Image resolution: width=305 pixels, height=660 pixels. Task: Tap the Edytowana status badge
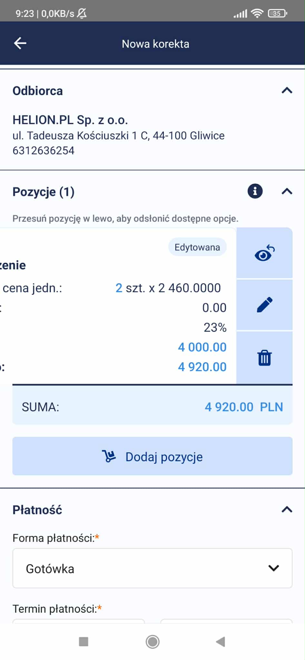click(x=197, y=247)
